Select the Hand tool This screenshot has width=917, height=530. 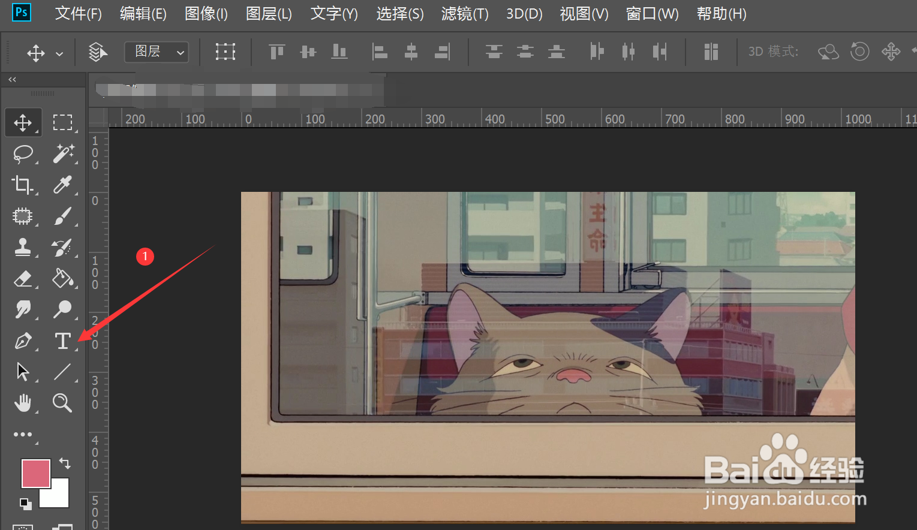[x=23, y=403]
